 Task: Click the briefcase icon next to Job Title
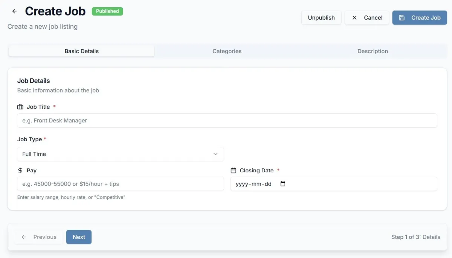(20, 107)
